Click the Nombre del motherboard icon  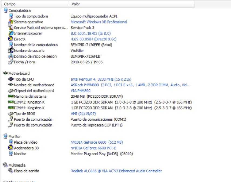pyautogui.click(x=11, y=85)
